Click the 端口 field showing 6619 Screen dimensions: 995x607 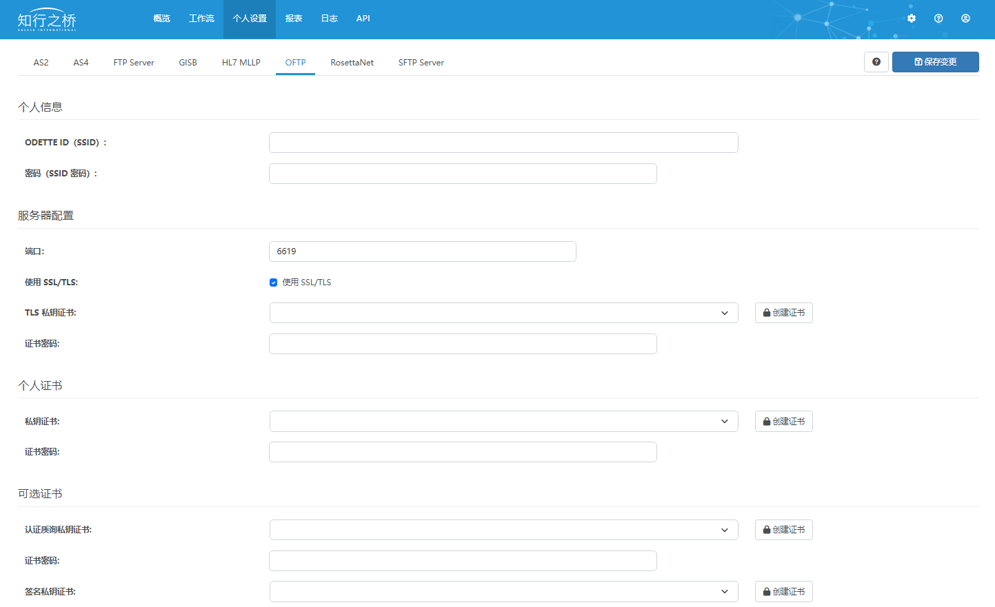[x=422, y=251]
